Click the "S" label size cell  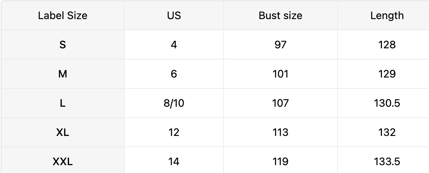(62, 45)
